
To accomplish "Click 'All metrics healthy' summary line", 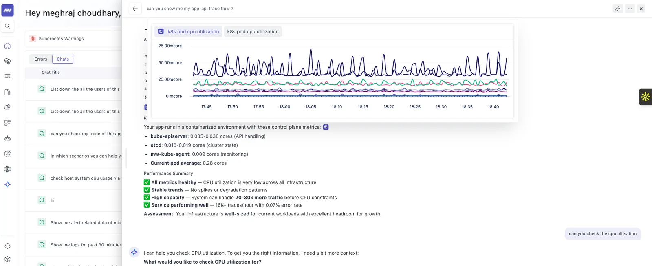I will [230, 182].
